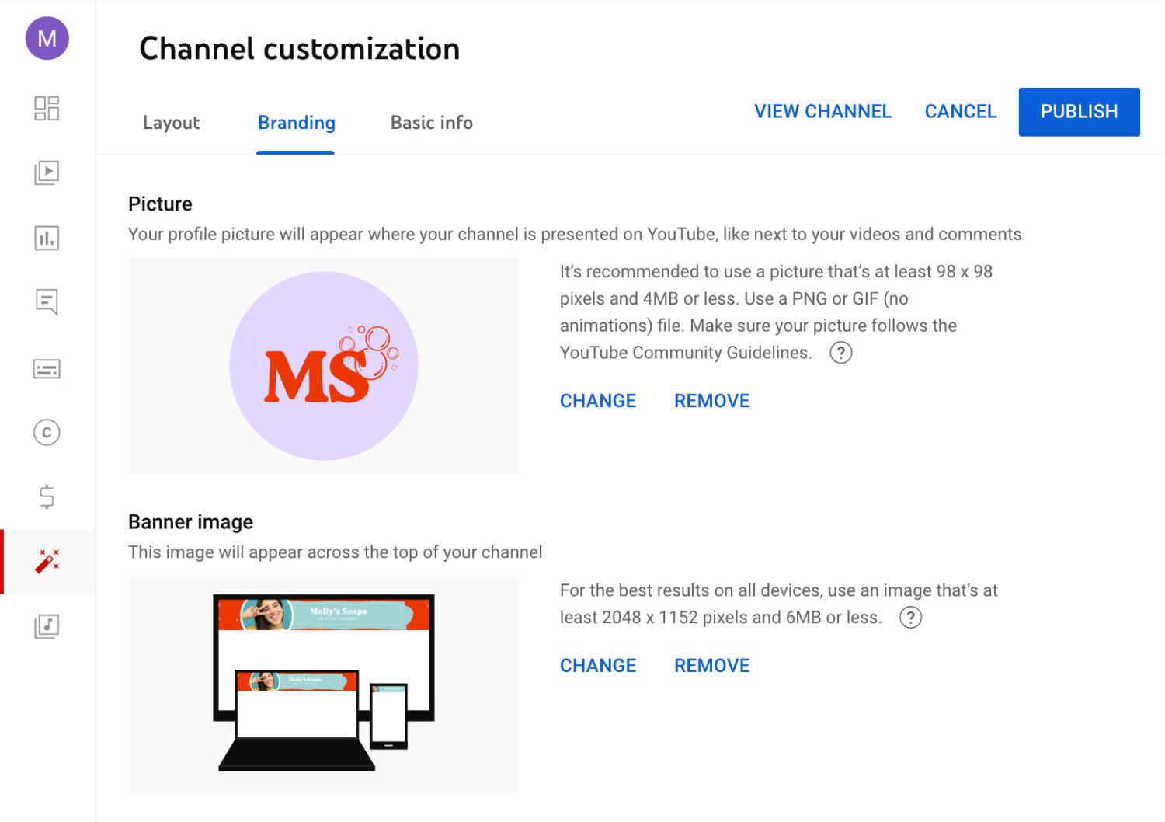Click the banner image size help icon

coord(913,618)
